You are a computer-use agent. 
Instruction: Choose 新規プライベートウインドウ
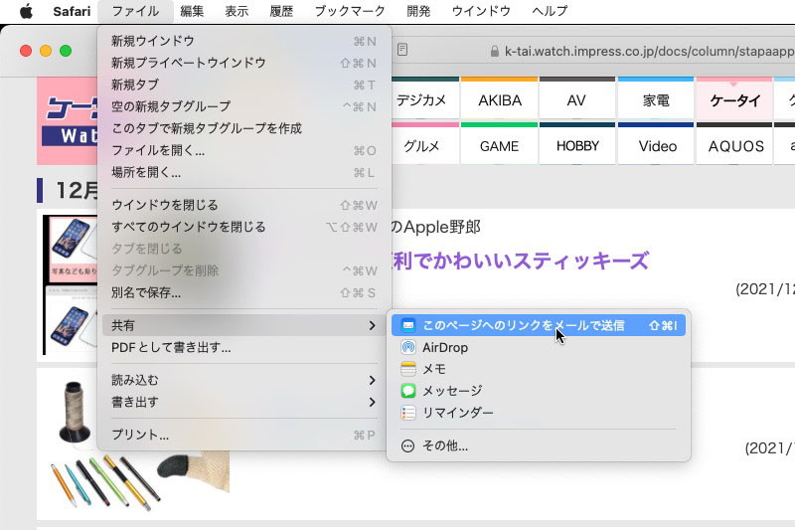click(x=243, y=63)
